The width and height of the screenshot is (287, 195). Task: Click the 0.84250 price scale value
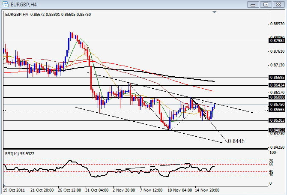278,147
